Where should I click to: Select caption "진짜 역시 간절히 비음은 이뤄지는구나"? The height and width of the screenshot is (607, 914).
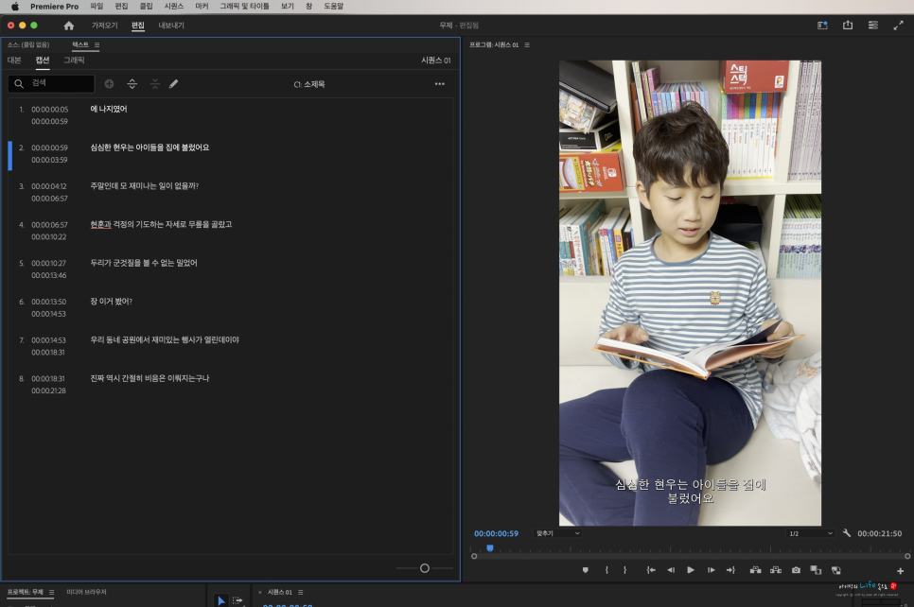pyautogui.click(x=149, y=378)
